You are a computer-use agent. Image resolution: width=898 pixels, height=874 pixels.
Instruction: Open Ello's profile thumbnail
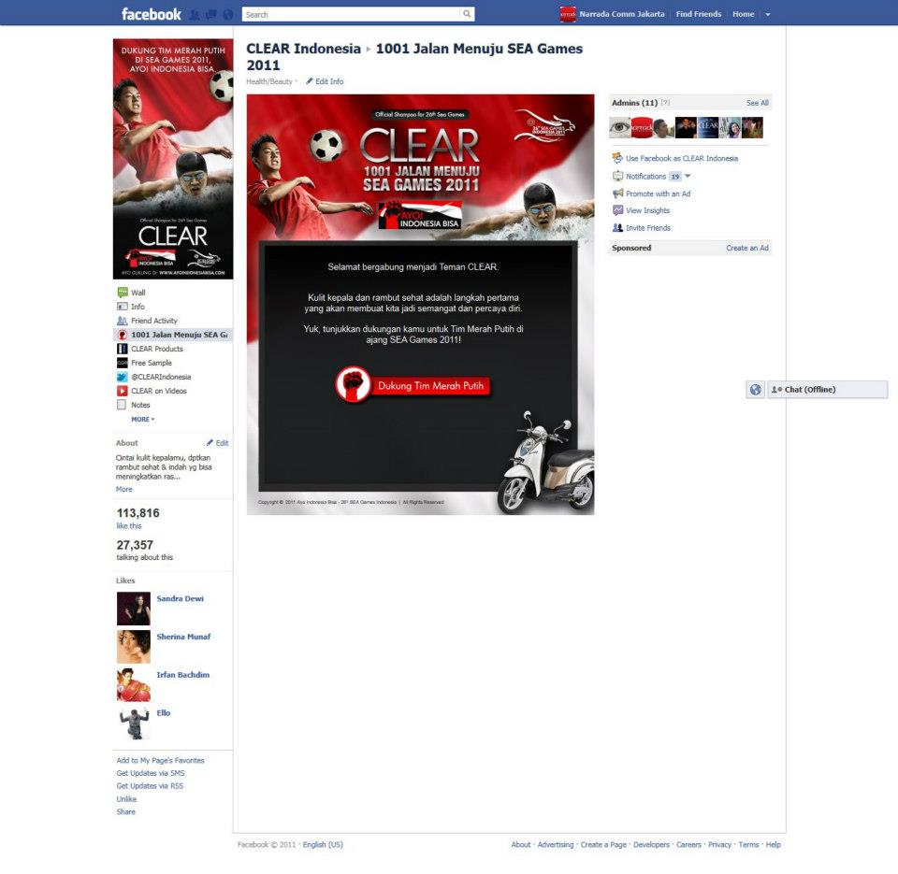134,723
